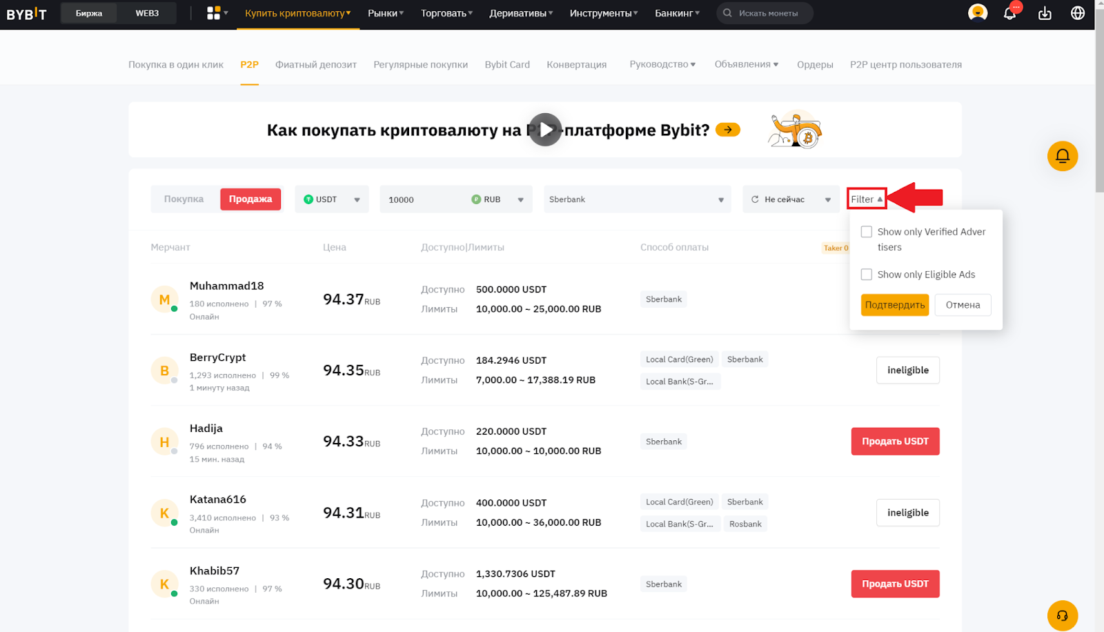Open the Конвертация tab
This screenshot has height=632, width=1104.
[577, 64]
